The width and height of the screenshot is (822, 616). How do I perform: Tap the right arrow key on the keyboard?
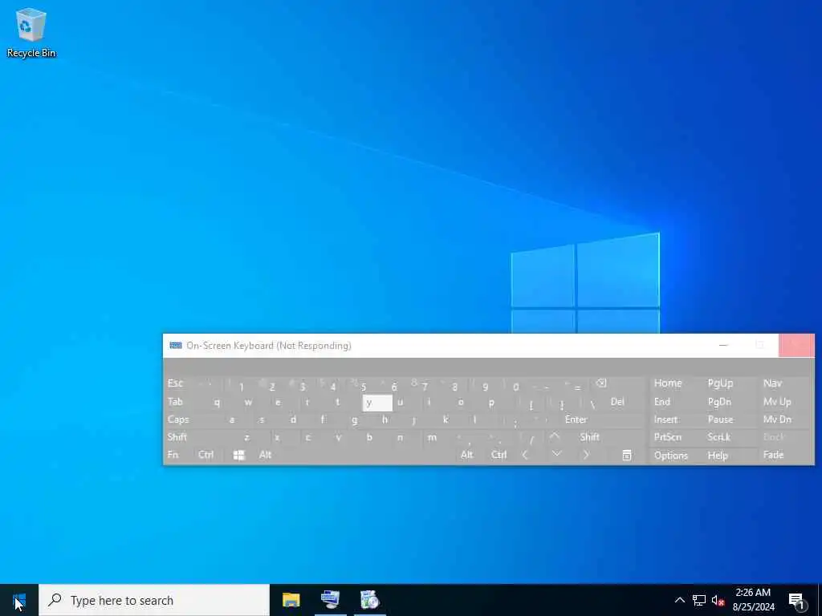coord(586,455)
